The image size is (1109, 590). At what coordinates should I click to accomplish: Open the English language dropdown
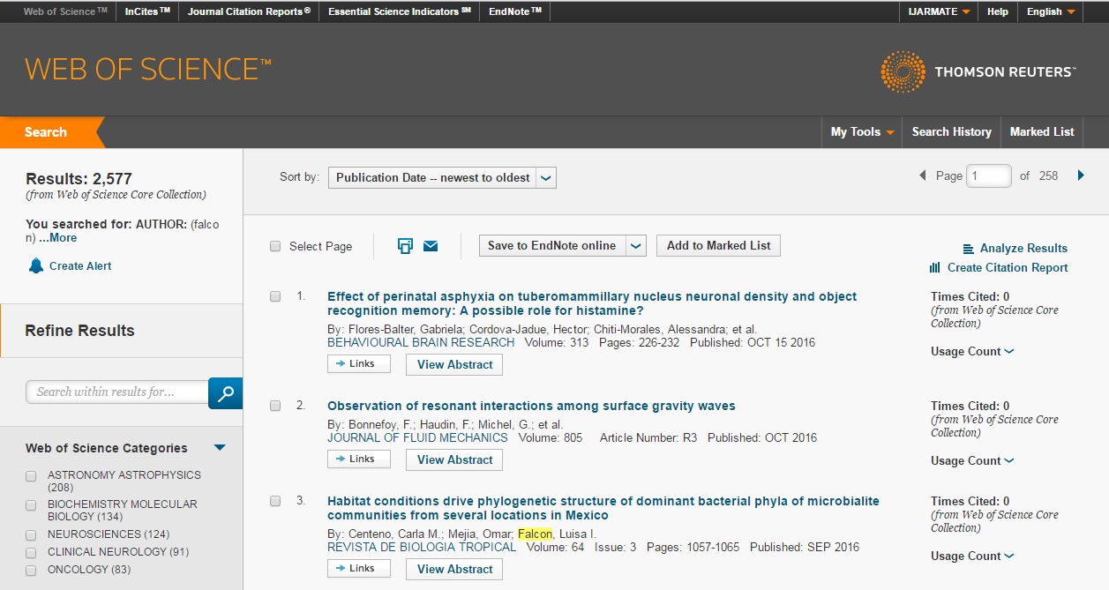[1051, 11]
